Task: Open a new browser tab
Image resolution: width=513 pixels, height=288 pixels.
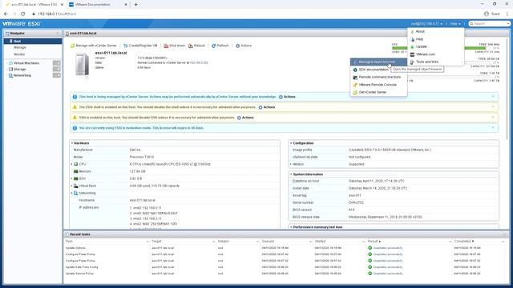Action: 135,5
